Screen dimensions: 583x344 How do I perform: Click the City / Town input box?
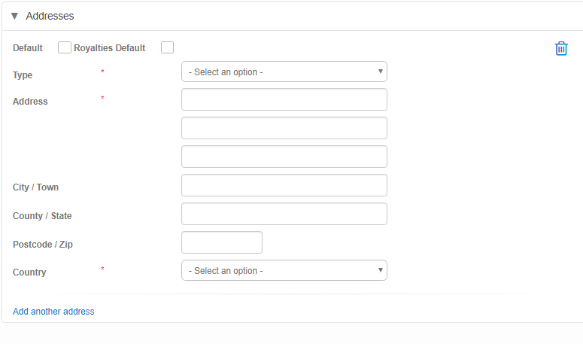[284, 186]
